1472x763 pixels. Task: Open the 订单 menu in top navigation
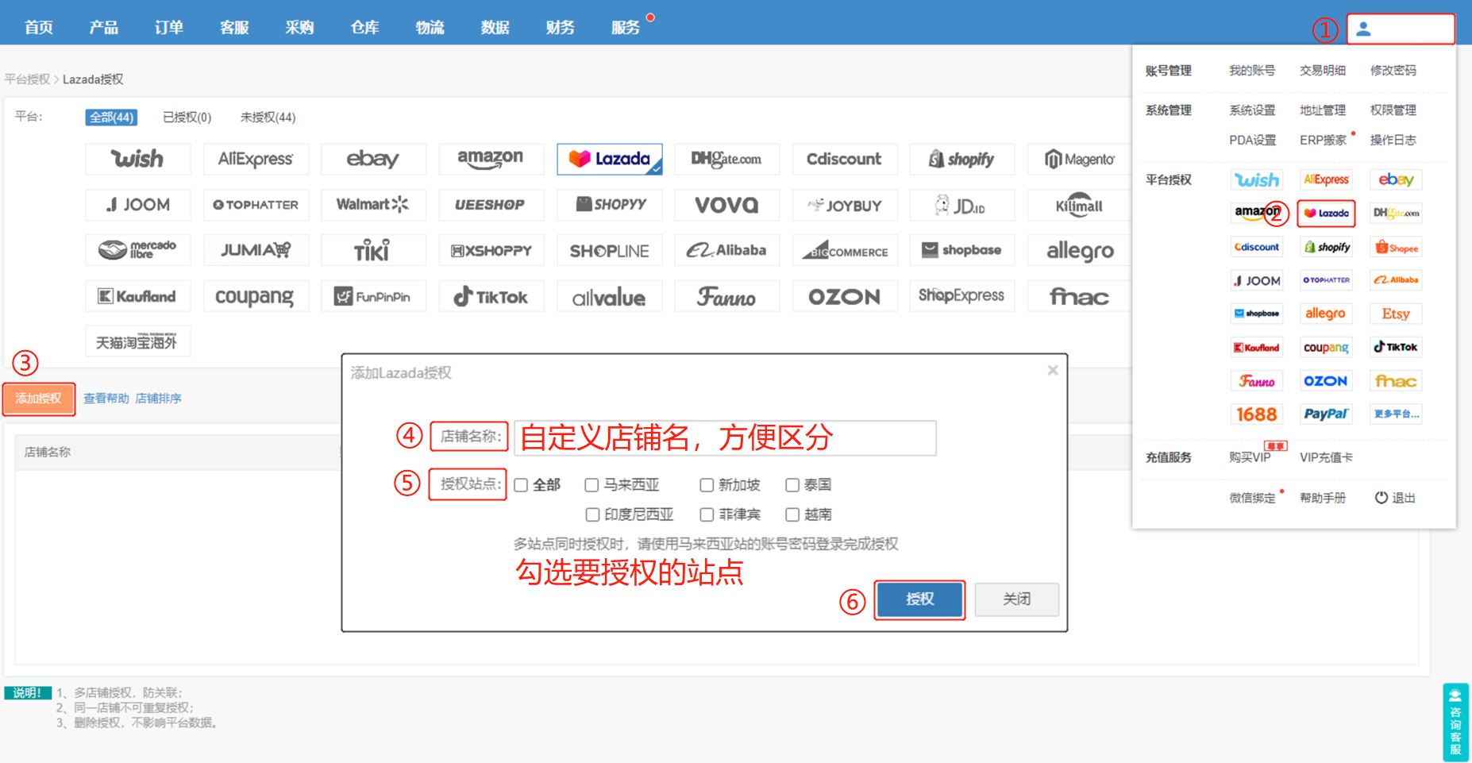point(168,28)
